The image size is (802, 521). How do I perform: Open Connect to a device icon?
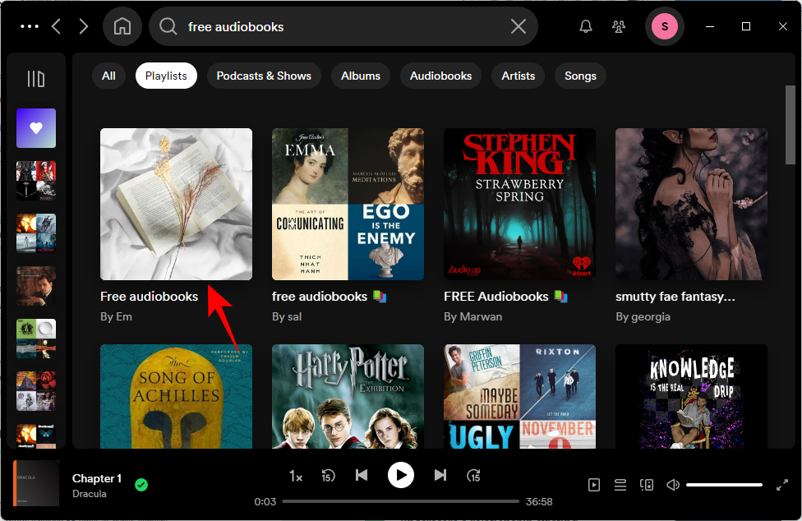point(647,485)
